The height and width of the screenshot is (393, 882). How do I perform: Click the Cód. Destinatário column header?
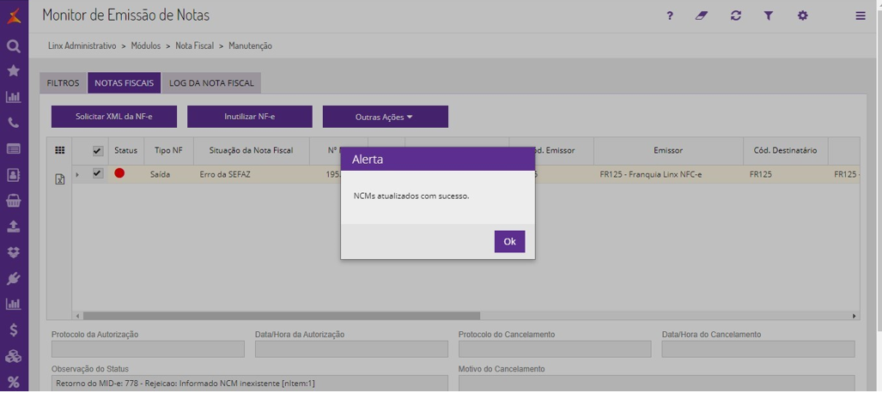(x=785, y=151)
